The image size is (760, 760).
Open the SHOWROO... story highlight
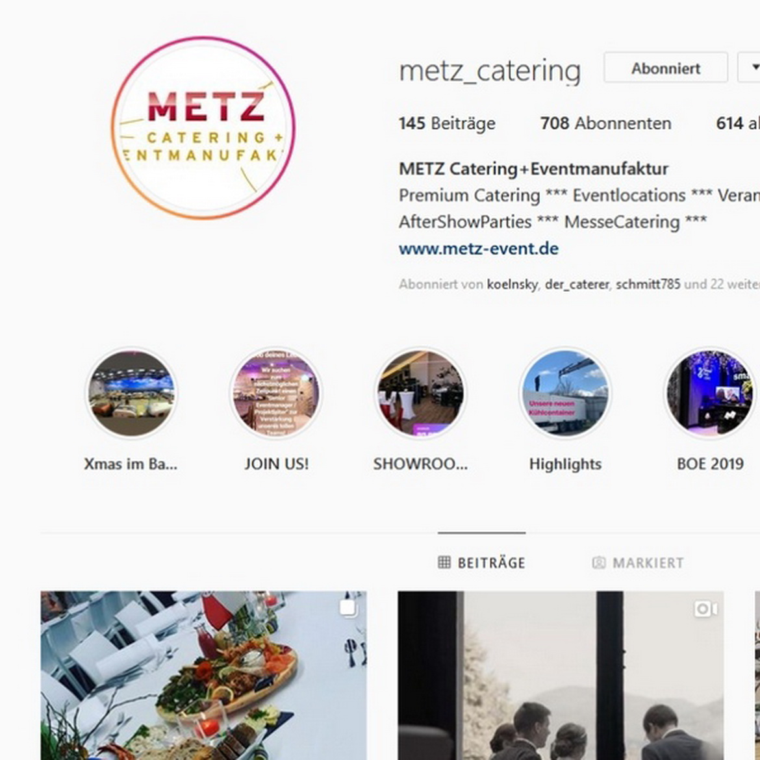tap(420, 393)
